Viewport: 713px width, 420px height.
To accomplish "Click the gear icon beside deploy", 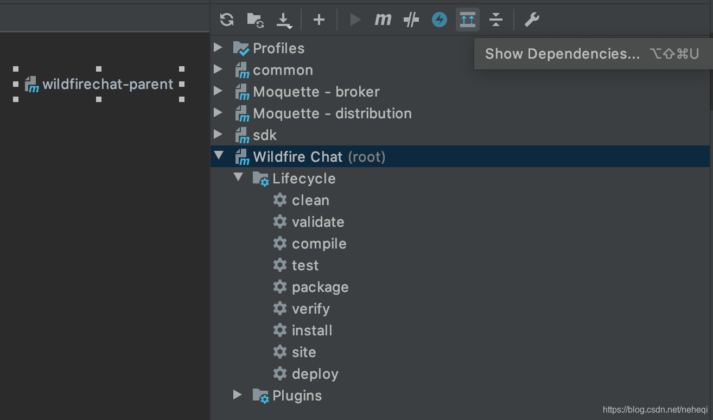I will 280,373.
